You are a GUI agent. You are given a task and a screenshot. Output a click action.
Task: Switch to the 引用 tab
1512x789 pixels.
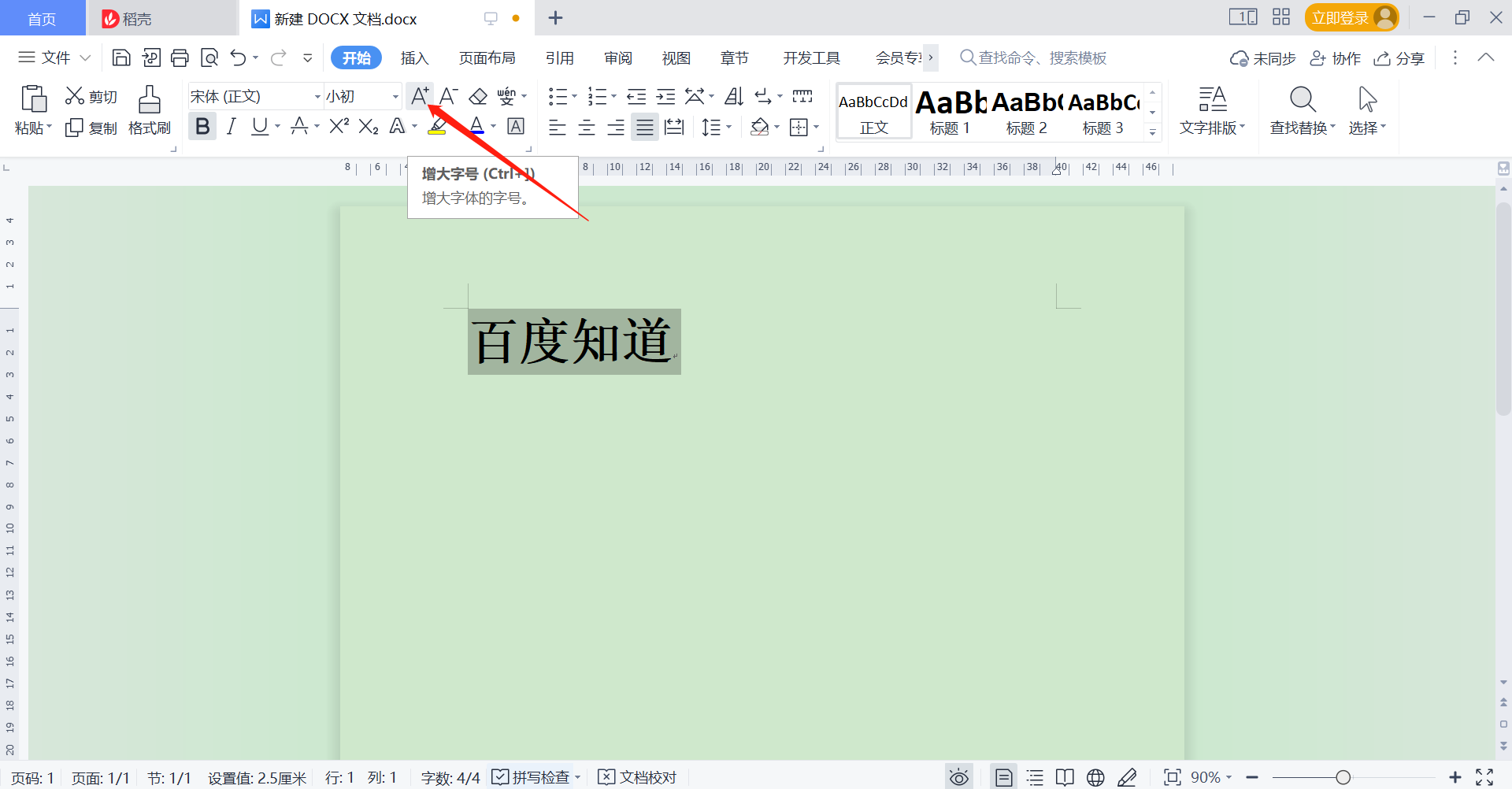560,58
